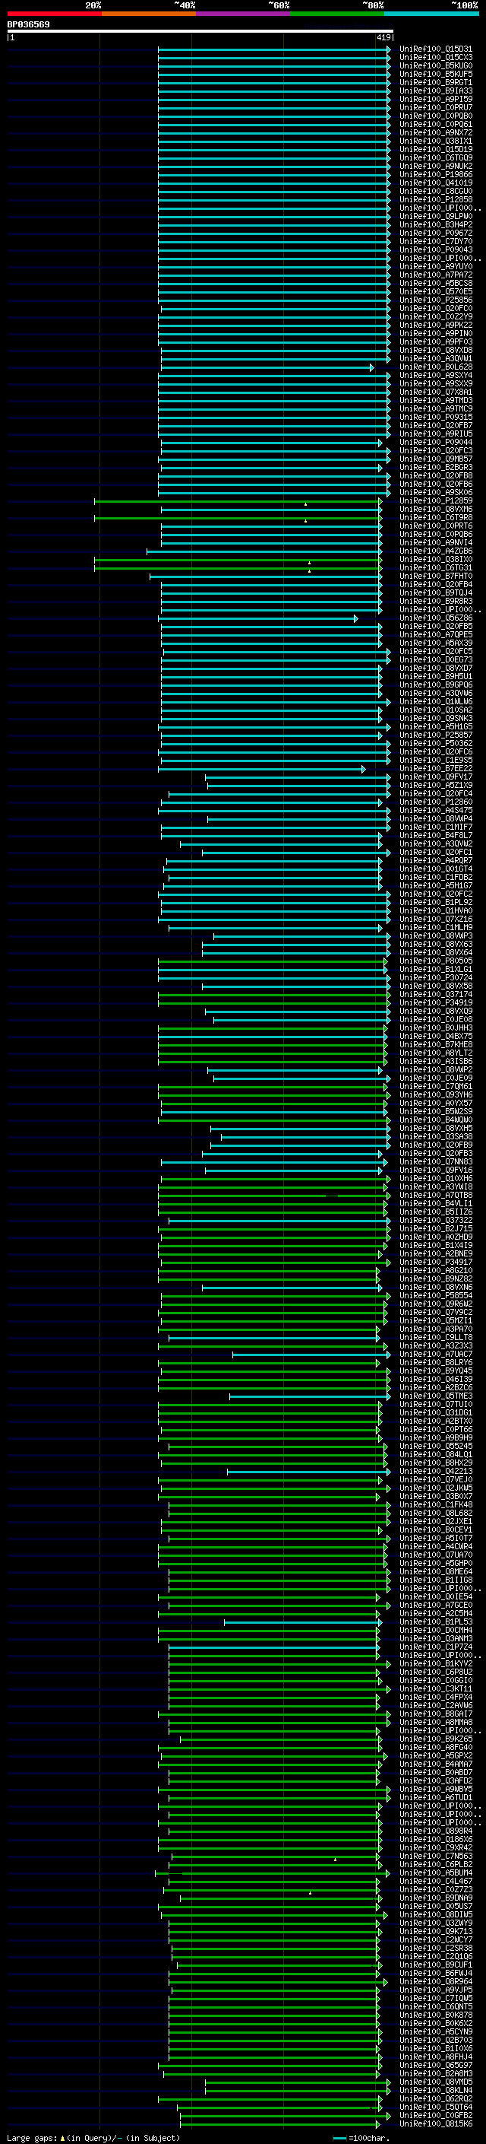Viewport: 486px width, 2144px height.
Task: Click the query end position 419
Action: tap(383, 37)
